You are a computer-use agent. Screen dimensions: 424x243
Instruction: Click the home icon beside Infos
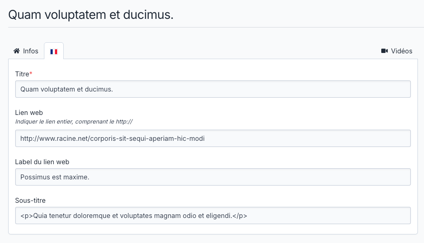[x=16, y=51]
